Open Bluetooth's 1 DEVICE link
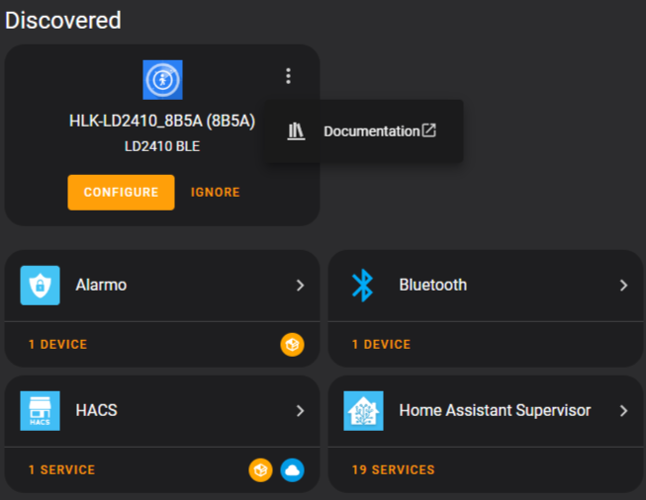 point(381,345)
